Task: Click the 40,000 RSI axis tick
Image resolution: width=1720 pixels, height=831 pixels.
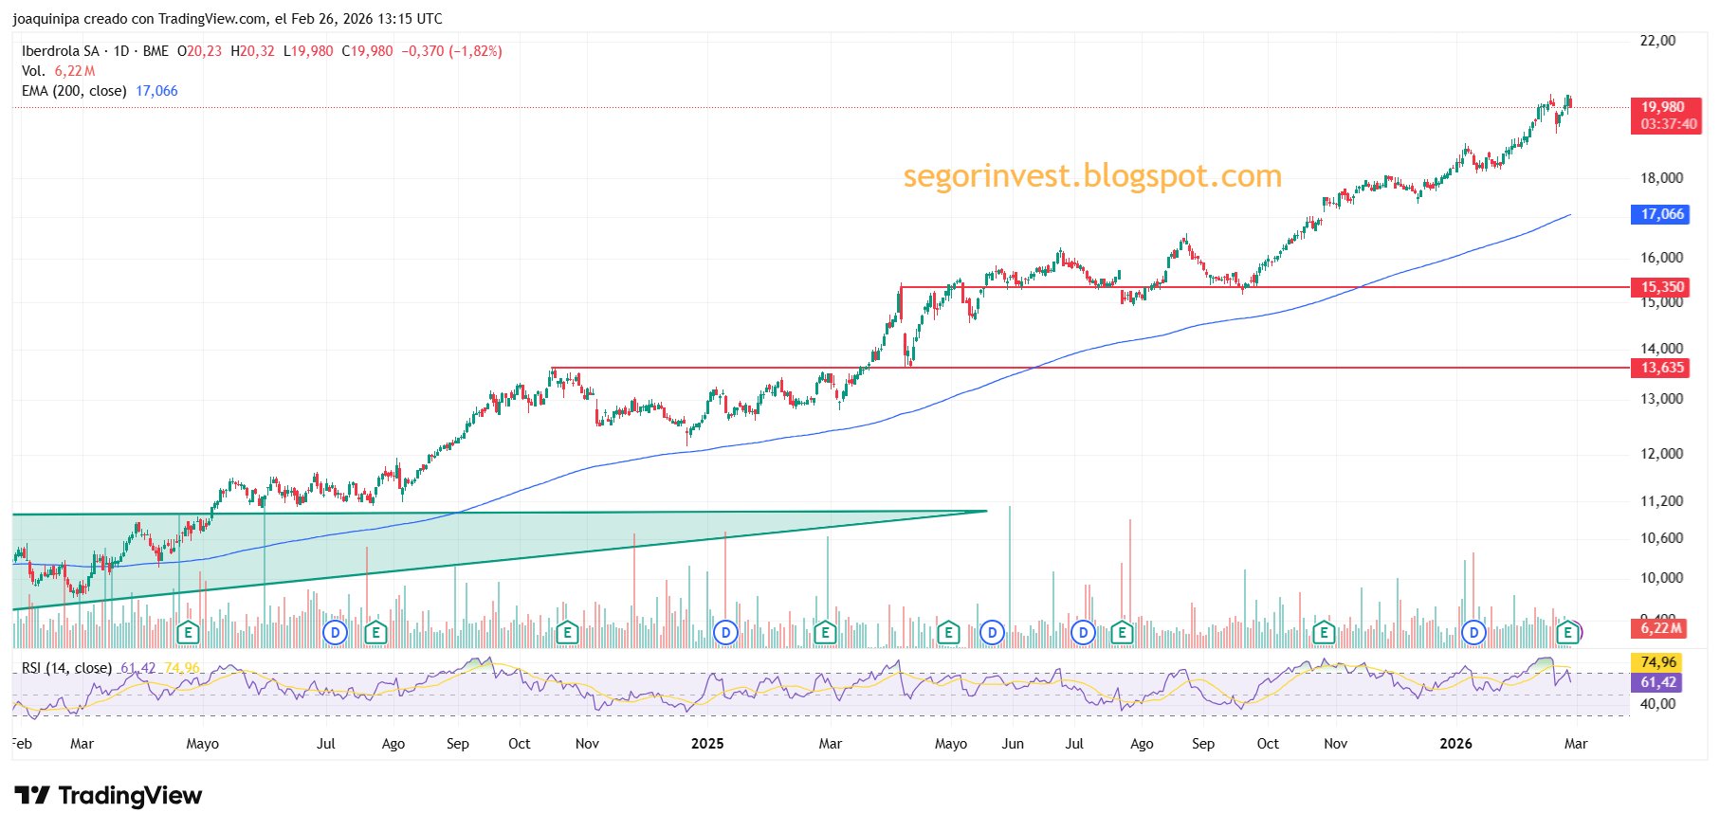Action: coord(1657,704)
